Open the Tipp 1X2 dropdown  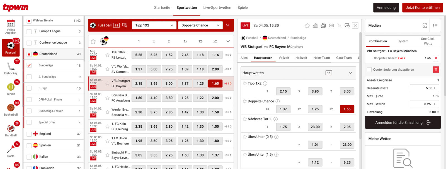click(x=154, y=25)
